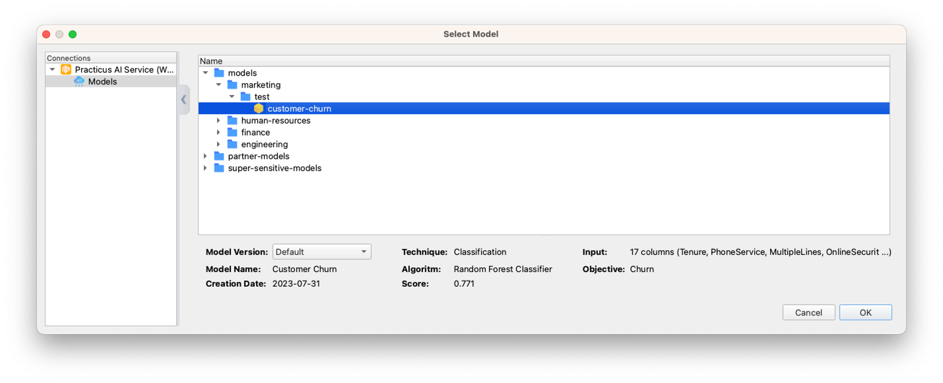Collapse the Connections side panel handle
This screenshot has height=383, width=943.
184,99
